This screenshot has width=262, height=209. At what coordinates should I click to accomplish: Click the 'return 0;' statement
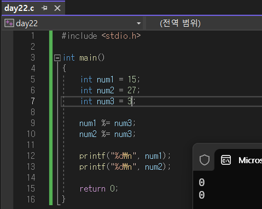(x=99, y=189)
